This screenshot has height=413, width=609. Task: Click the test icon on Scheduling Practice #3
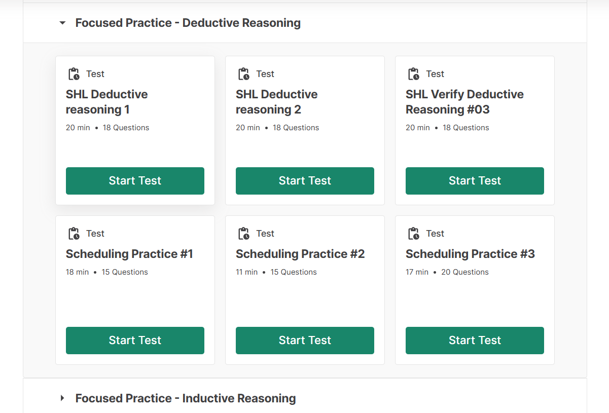click(x=414, y=234)
